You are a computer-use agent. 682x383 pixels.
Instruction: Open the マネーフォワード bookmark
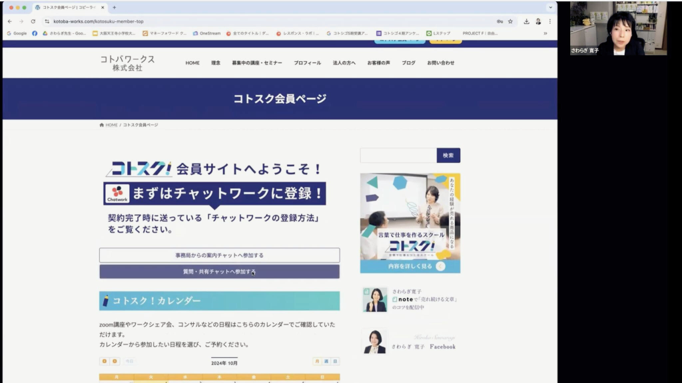(x=165, y=33)
